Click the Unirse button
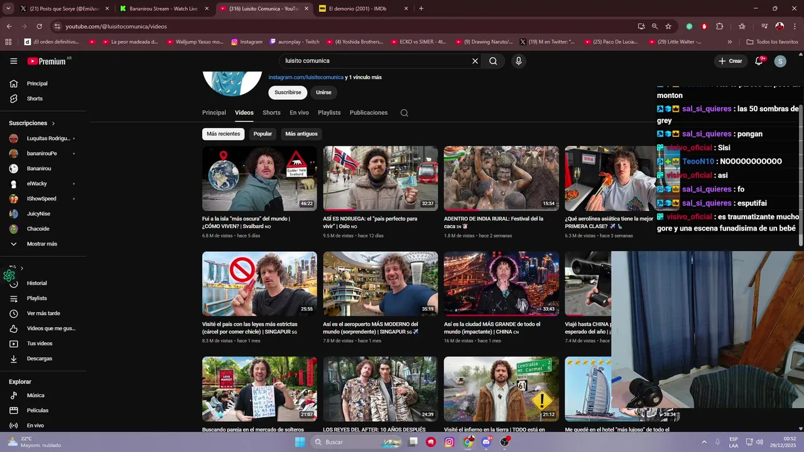804x452 pixels. [x=323, y=92]
